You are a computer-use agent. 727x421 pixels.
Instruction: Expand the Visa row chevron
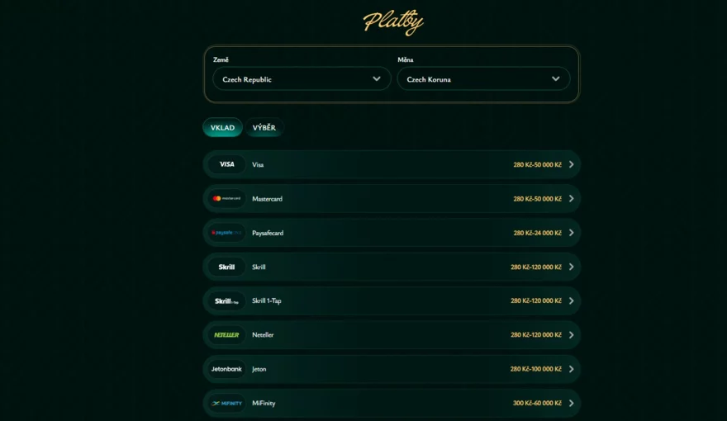571,164
